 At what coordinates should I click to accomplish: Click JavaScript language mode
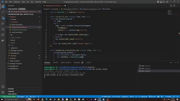143,97
